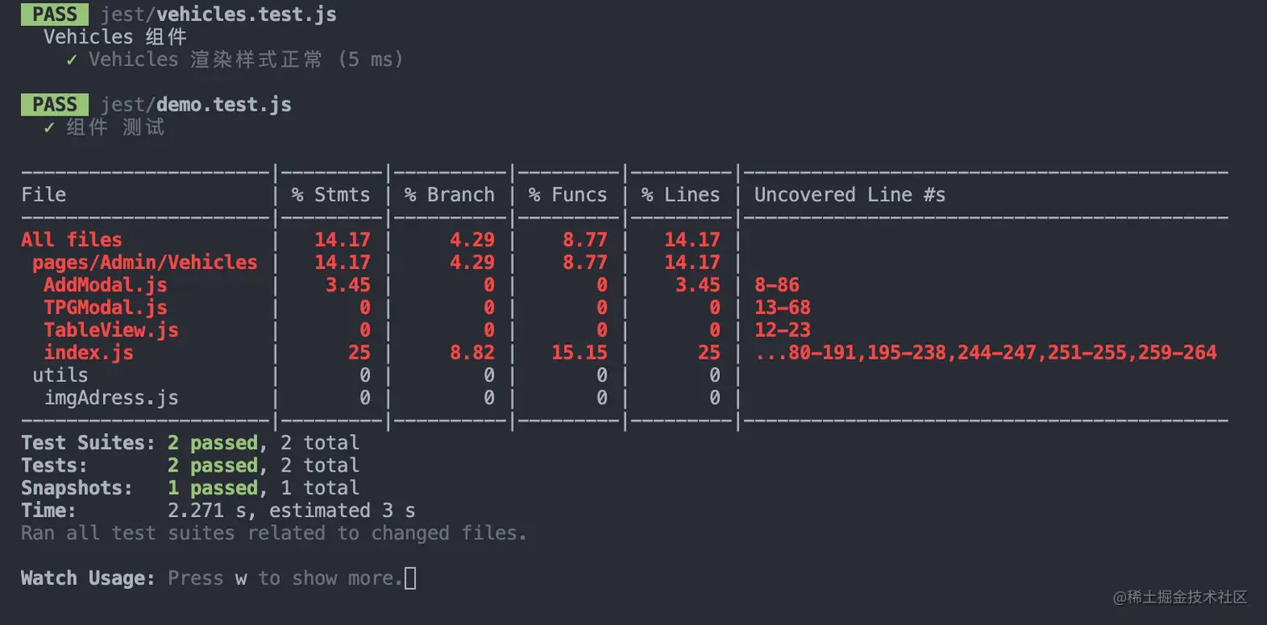Click the '% Branch' column header

449,194
